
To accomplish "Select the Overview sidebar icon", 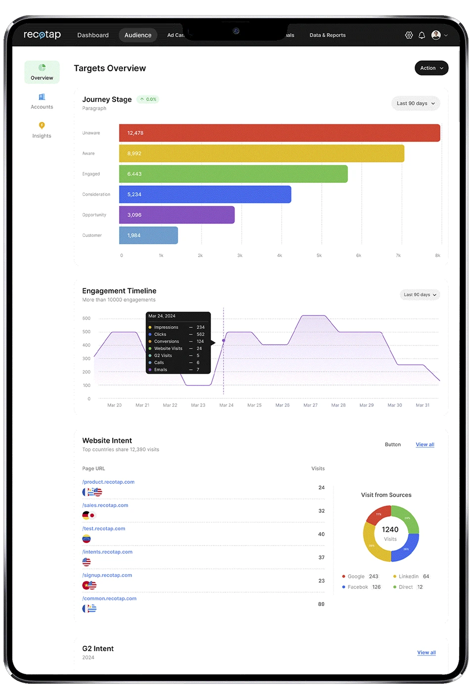I will (42, 72).
